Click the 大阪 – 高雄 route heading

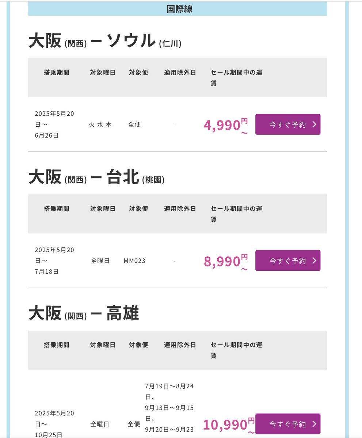point(84,314)
